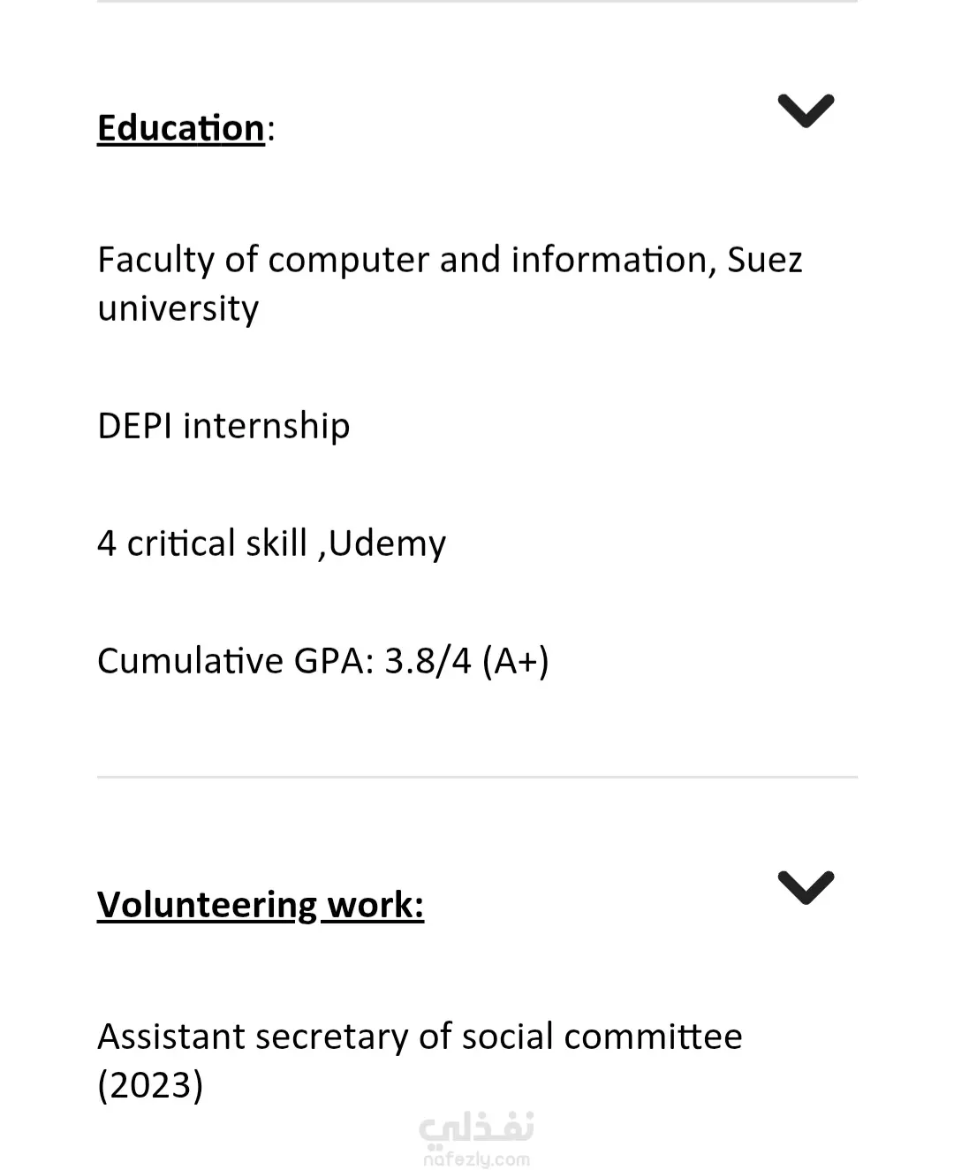Screen dimensions: 954x1170
Task: Click the divider line above Education
Action: pos(477,2)
